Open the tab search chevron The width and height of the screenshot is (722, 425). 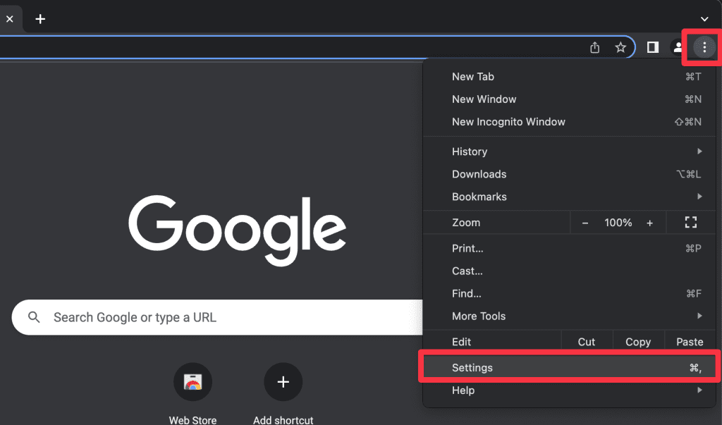704,19
